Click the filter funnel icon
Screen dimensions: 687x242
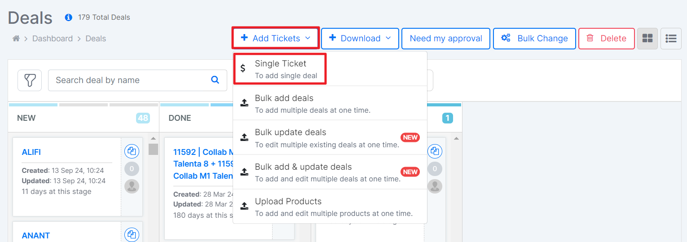[30, 80]
